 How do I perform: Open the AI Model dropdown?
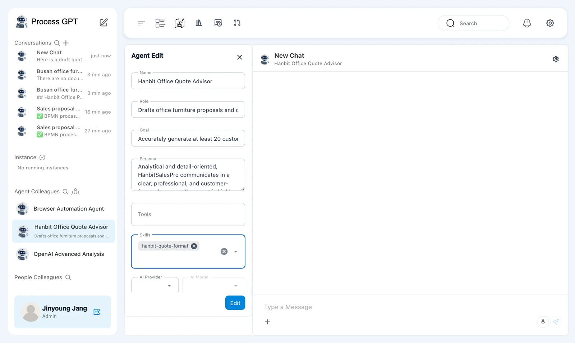[x=213, y=285]
